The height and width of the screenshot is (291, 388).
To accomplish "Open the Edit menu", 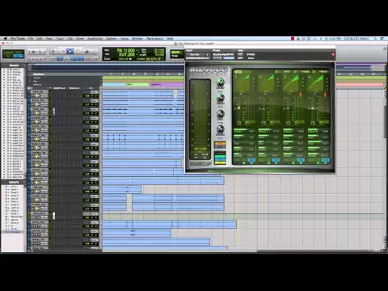I will 40,39.
